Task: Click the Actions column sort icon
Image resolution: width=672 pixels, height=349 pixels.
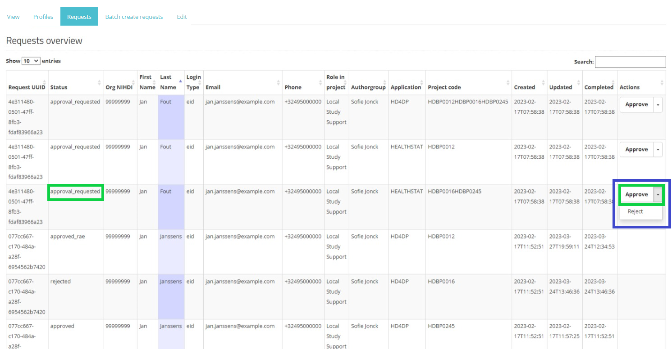Action: pos(662,82)
